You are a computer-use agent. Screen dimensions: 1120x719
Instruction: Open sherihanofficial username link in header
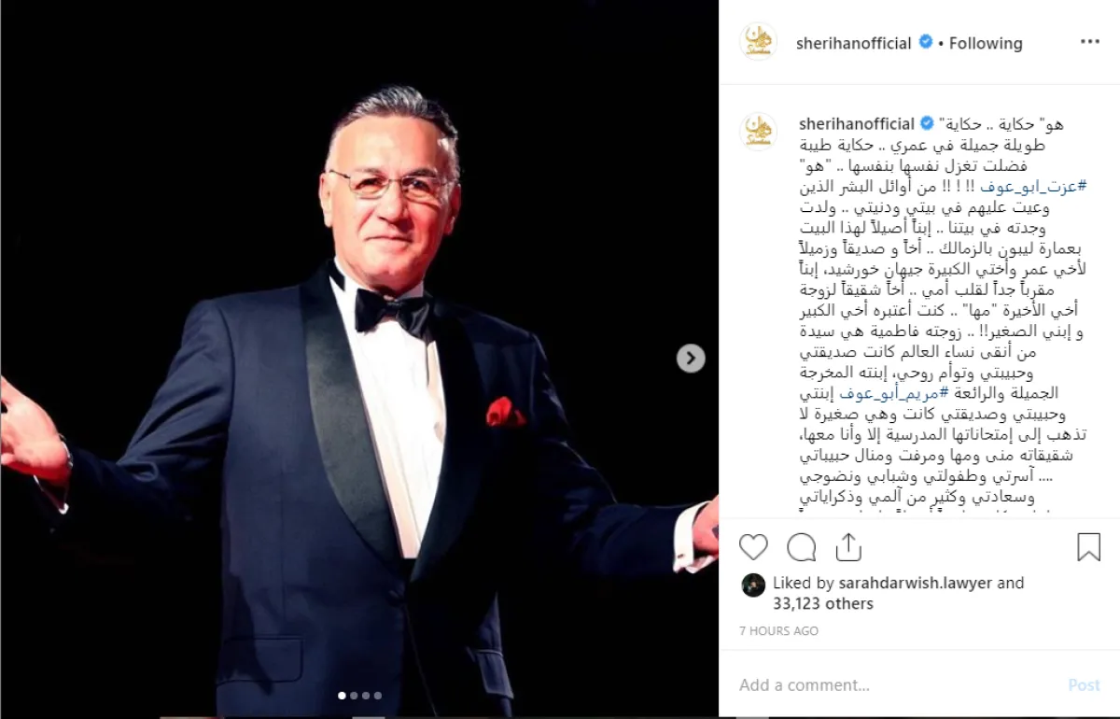(853, 43)
